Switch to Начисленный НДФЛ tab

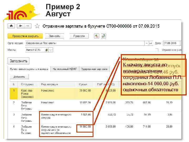pos(65,69)
